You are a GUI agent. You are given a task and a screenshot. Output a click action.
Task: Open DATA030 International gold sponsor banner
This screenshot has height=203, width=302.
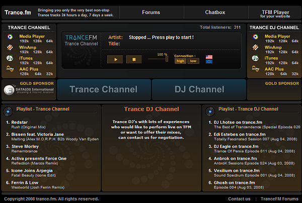click(29, 90)
